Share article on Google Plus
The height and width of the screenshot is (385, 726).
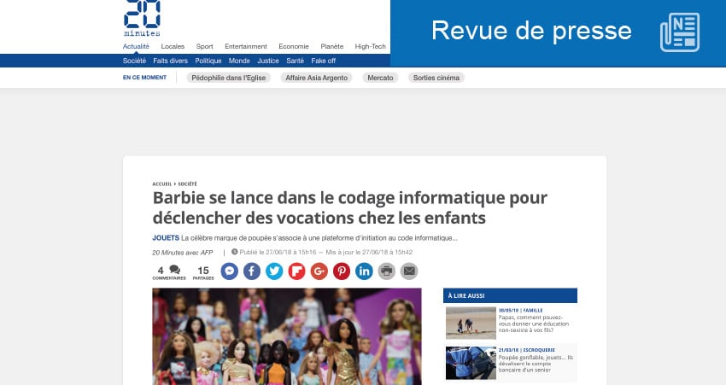(319, 271)
